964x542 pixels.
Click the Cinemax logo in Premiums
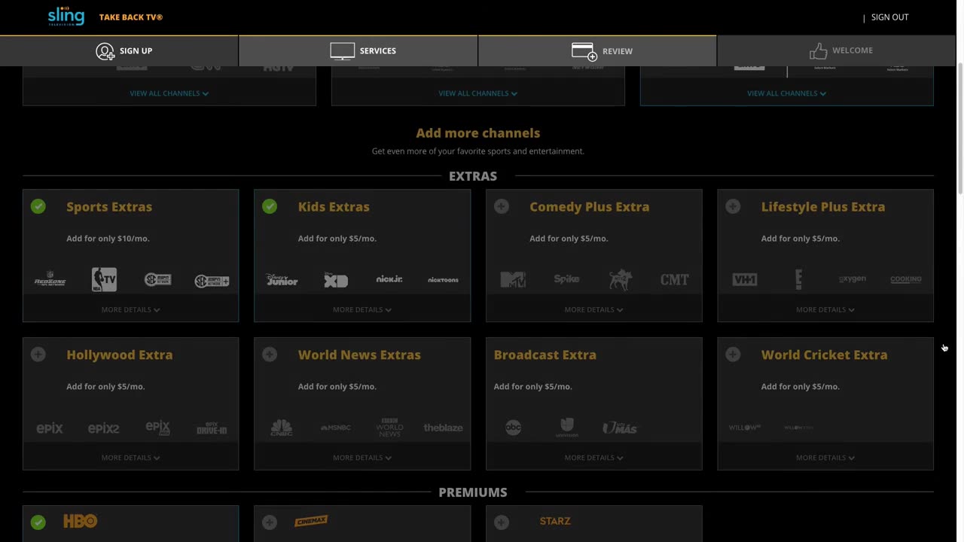coord(311,520)
